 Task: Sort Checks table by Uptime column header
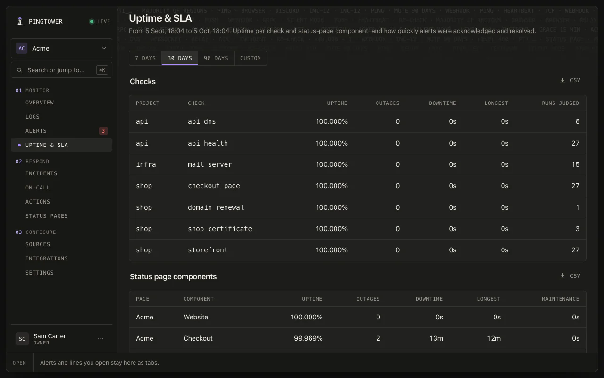click(337, 103)
